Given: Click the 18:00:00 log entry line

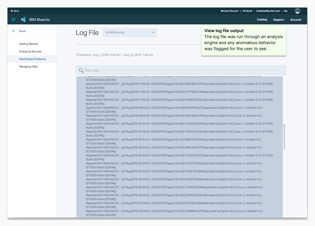Looking at the screenshot, I should coord(174,108).
